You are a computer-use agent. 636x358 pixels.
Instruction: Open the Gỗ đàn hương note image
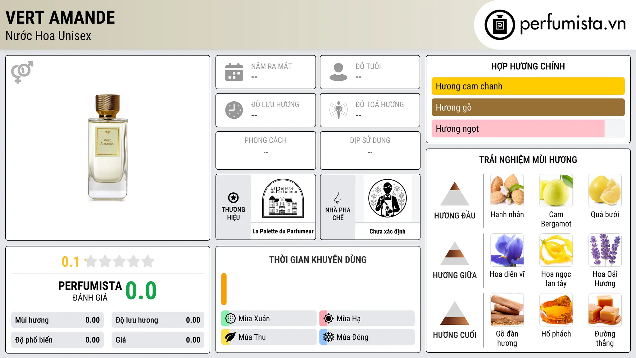coord(507,310)
